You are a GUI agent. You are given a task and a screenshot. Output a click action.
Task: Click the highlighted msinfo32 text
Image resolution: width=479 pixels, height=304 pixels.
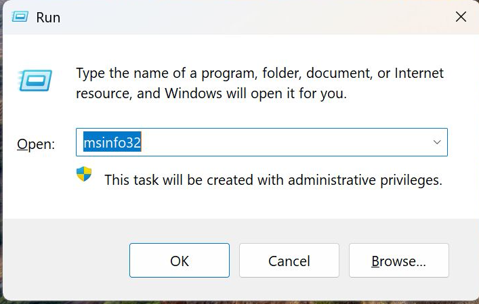(112, 143)
